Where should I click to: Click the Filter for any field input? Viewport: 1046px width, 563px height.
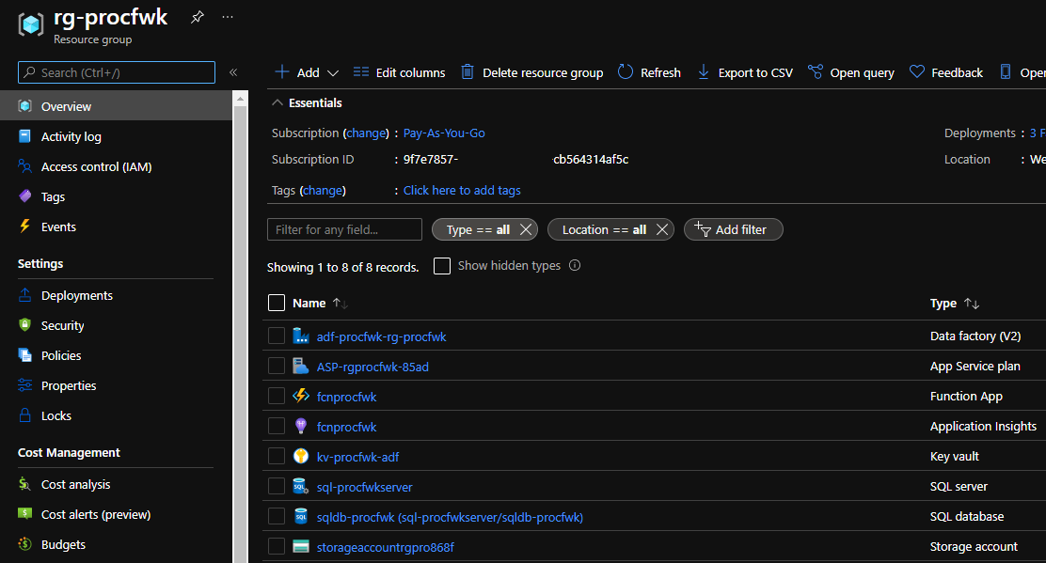click(x=344, y=230)
